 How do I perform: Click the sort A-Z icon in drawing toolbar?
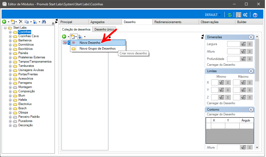80,37
